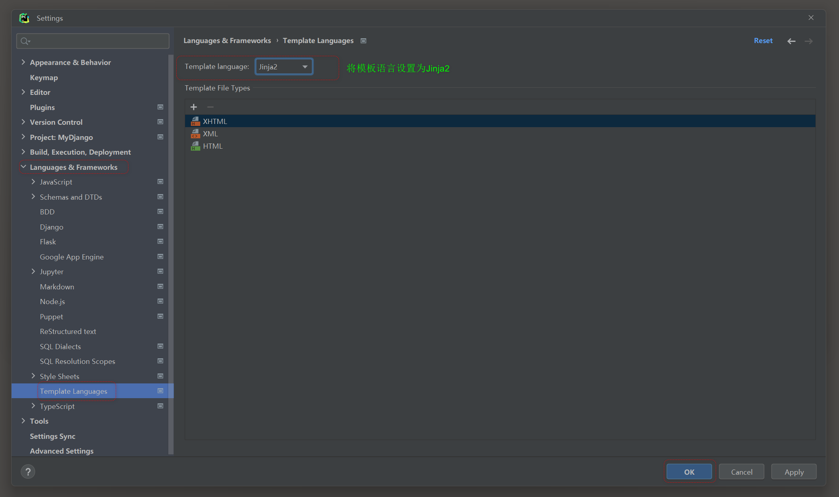Click project settings icon next to JavaScript
This screenshot has height=497, width=839.
coord(160,182)
